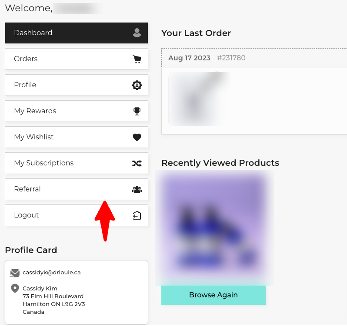Click the My Rewards trophy icon

click(137, 111)
